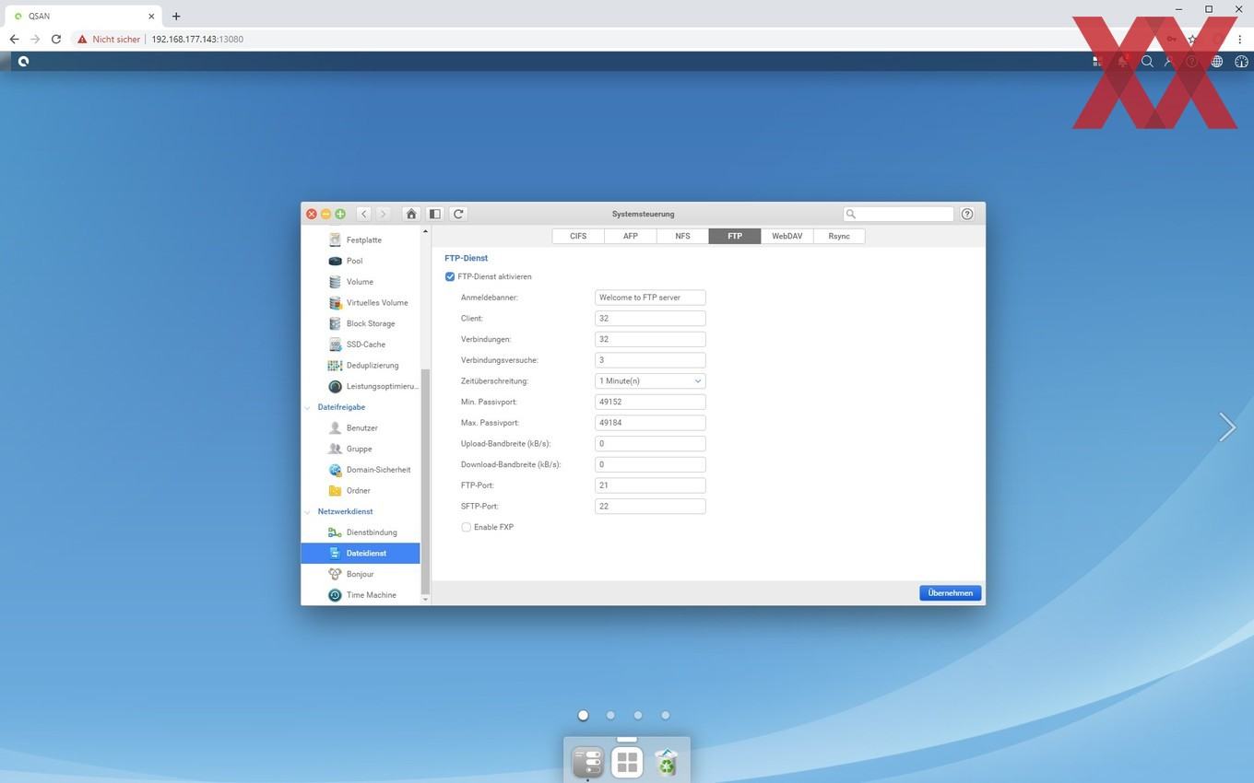Screen dimensions: 1254x783
Task: Open Time Machine settings
Action: click(361, 595)
